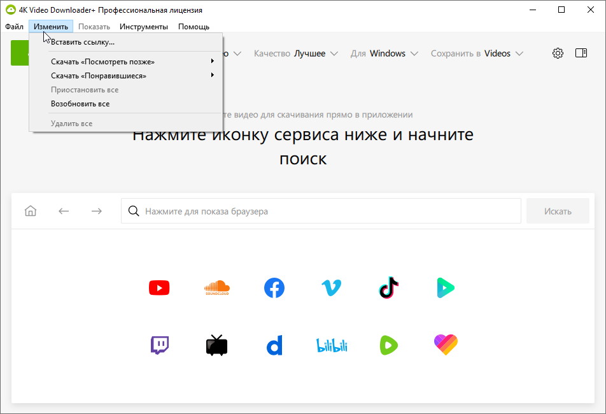Click the green paste link button
606x414 pixels.
(20, 53)
